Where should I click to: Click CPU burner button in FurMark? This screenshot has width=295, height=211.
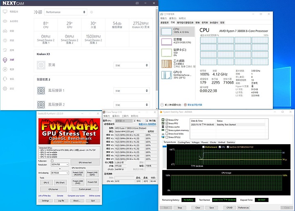tap(53, 189)
